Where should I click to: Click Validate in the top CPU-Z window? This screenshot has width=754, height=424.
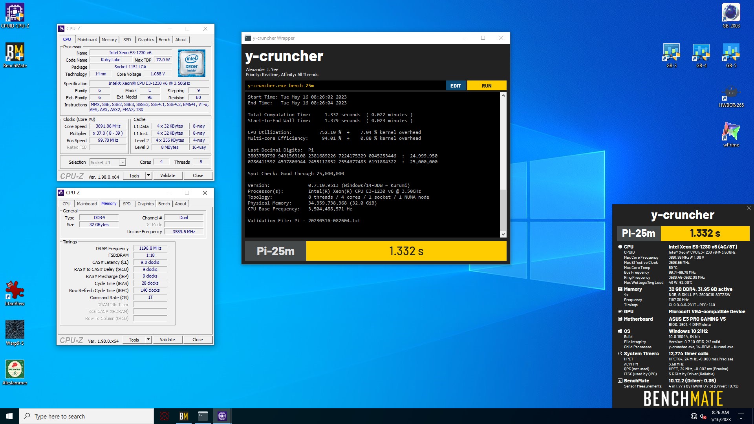(168, 175)
